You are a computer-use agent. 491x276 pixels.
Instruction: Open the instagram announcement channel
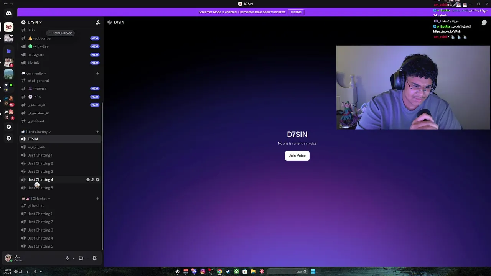(x=60, y=54)
